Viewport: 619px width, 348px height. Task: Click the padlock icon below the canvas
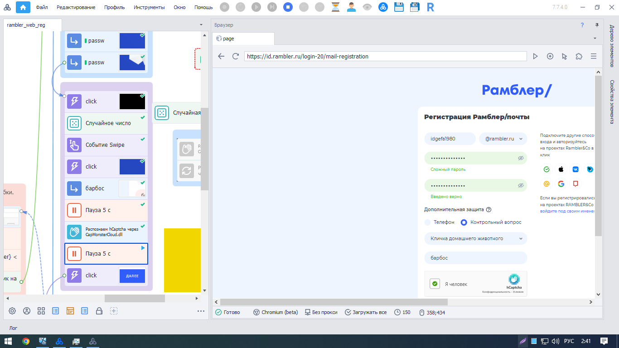[x=99, y=311]
